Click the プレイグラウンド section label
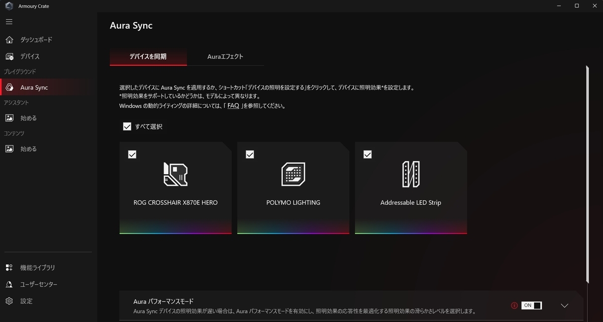The height and width of the screenshot is (322, 603). pyautogui.click(x=20, y=72)
